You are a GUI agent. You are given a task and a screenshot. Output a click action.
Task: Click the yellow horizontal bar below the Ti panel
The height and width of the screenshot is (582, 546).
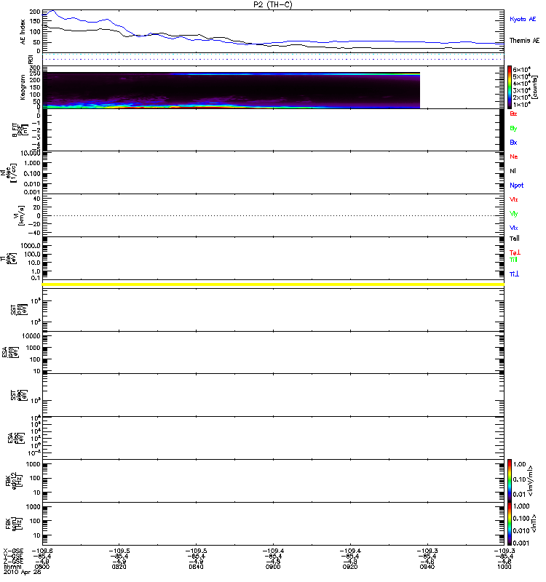[273, 284]
